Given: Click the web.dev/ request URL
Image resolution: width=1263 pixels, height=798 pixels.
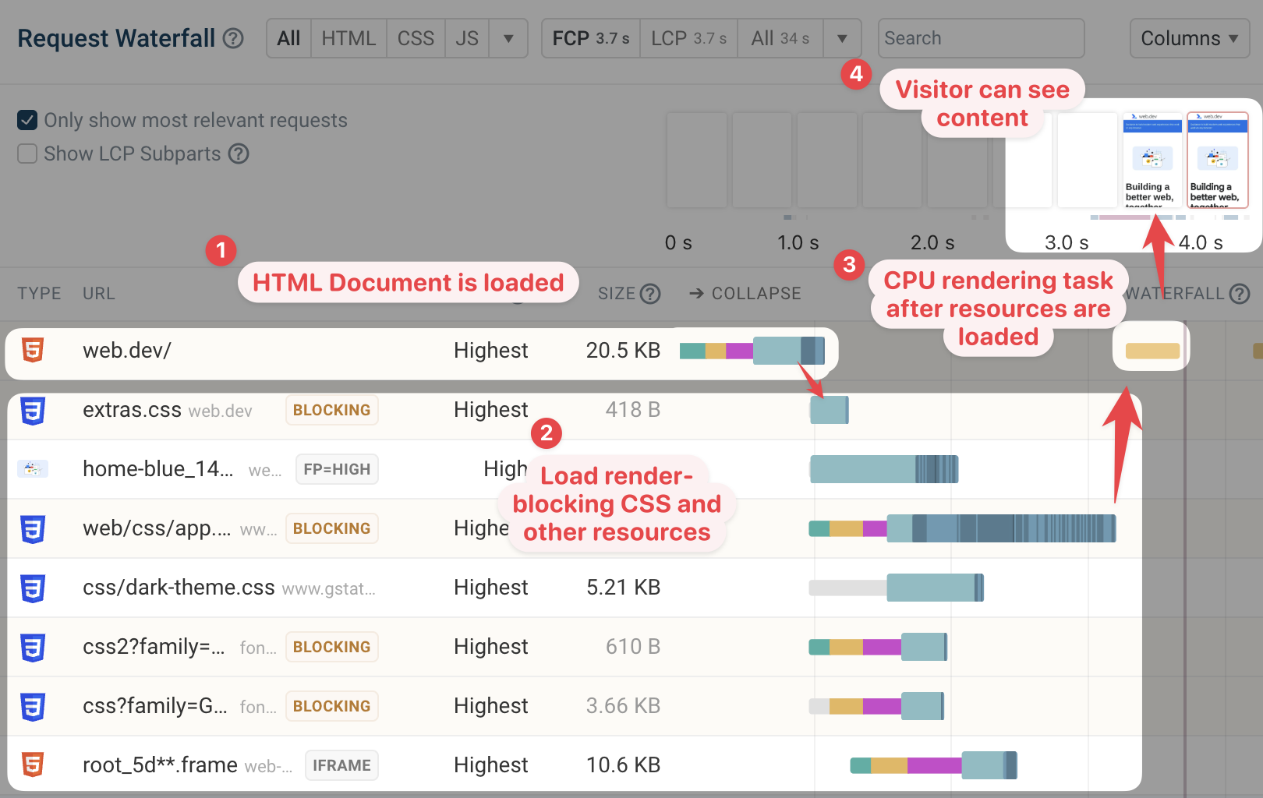Looking at the screenshot, I should (x=127, y=351).
